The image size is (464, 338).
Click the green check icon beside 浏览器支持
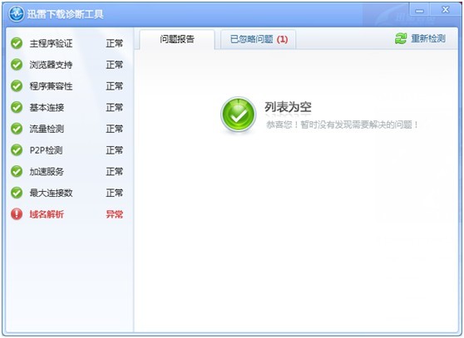[x=17, y=65]
